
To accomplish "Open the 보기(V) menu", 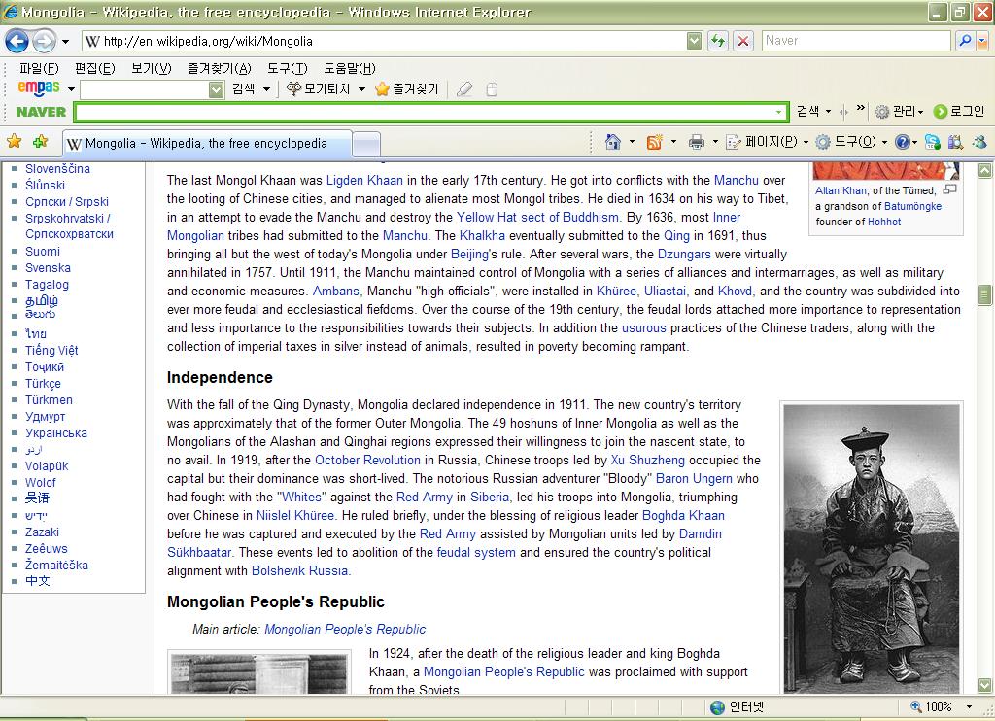I will 151,68.
